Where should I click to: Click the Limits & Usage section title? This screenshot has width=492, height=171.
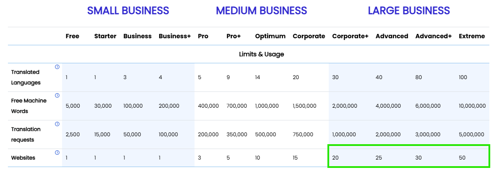click(x=261, y=54)
